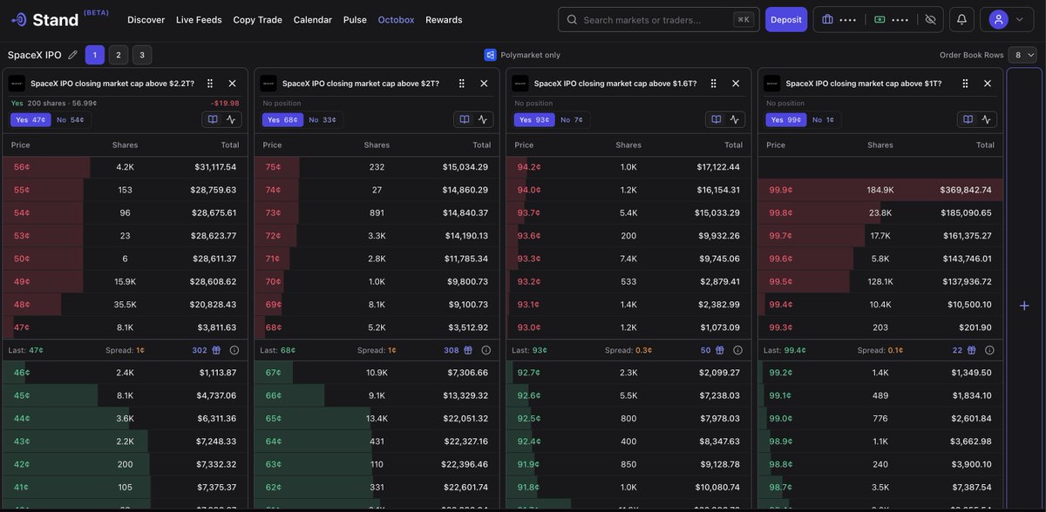The image size is (1046, 512).
Task: Open the Order Book Rows dropdown
Action: point(1022,55)
